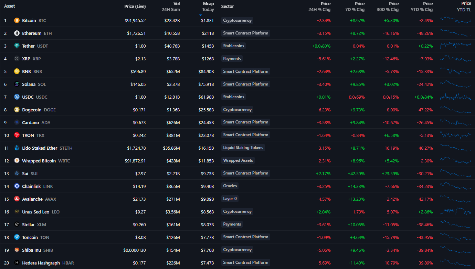Viewport: 475px width, 269px height.
Task: Click the Shiba Inu logo icon
Action: (17, 250)
